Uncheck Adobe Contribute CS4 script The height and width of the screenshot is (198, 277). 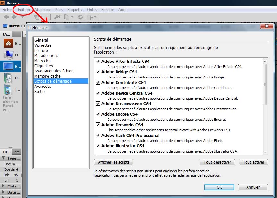(98, 82)
